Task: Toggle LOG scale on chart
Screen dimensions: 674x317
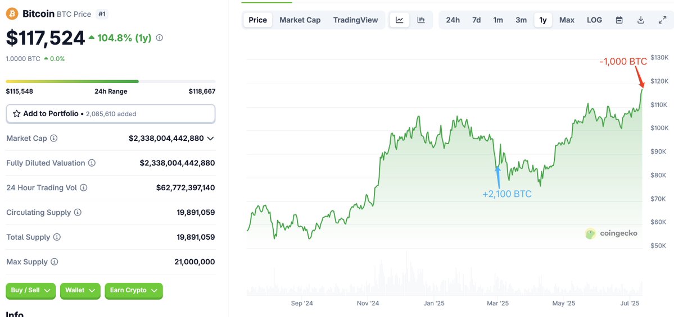Action: 595,20
